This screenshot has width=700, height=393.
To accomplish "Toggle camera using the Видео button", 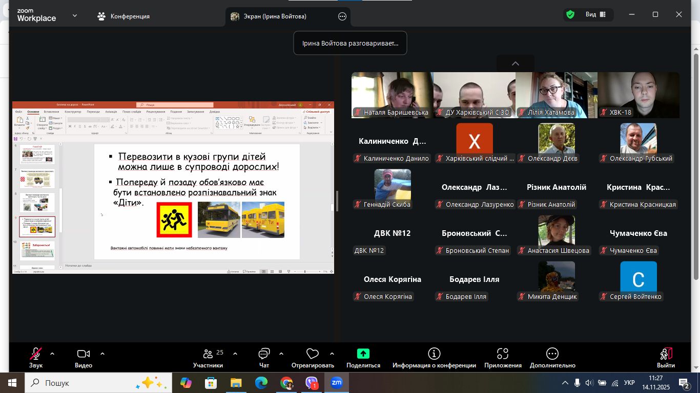I will point(83,354).
